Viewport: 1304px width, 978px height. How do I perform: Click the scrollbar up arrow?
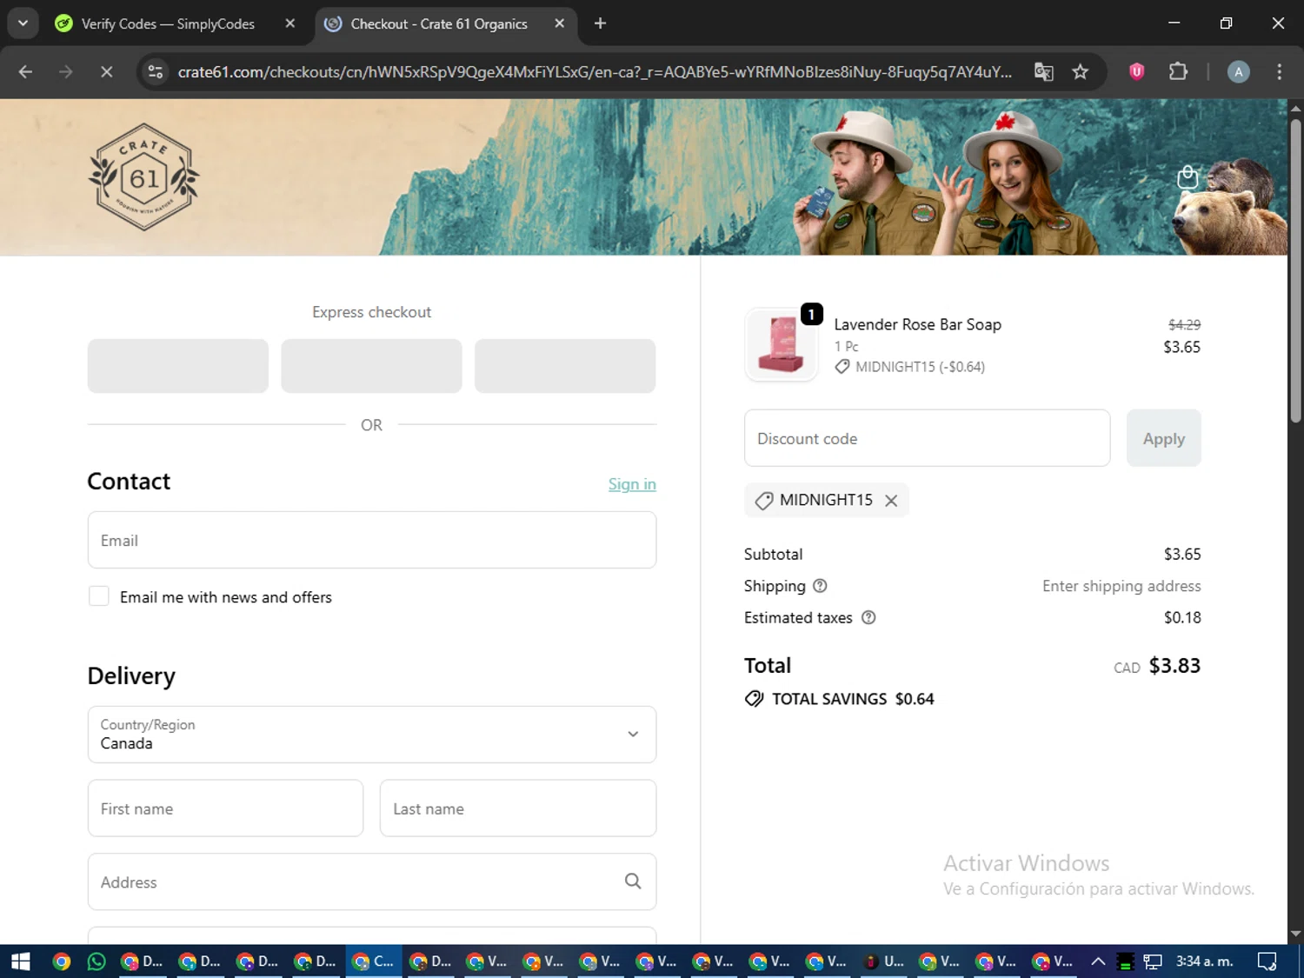click(x=1295, y=108)
